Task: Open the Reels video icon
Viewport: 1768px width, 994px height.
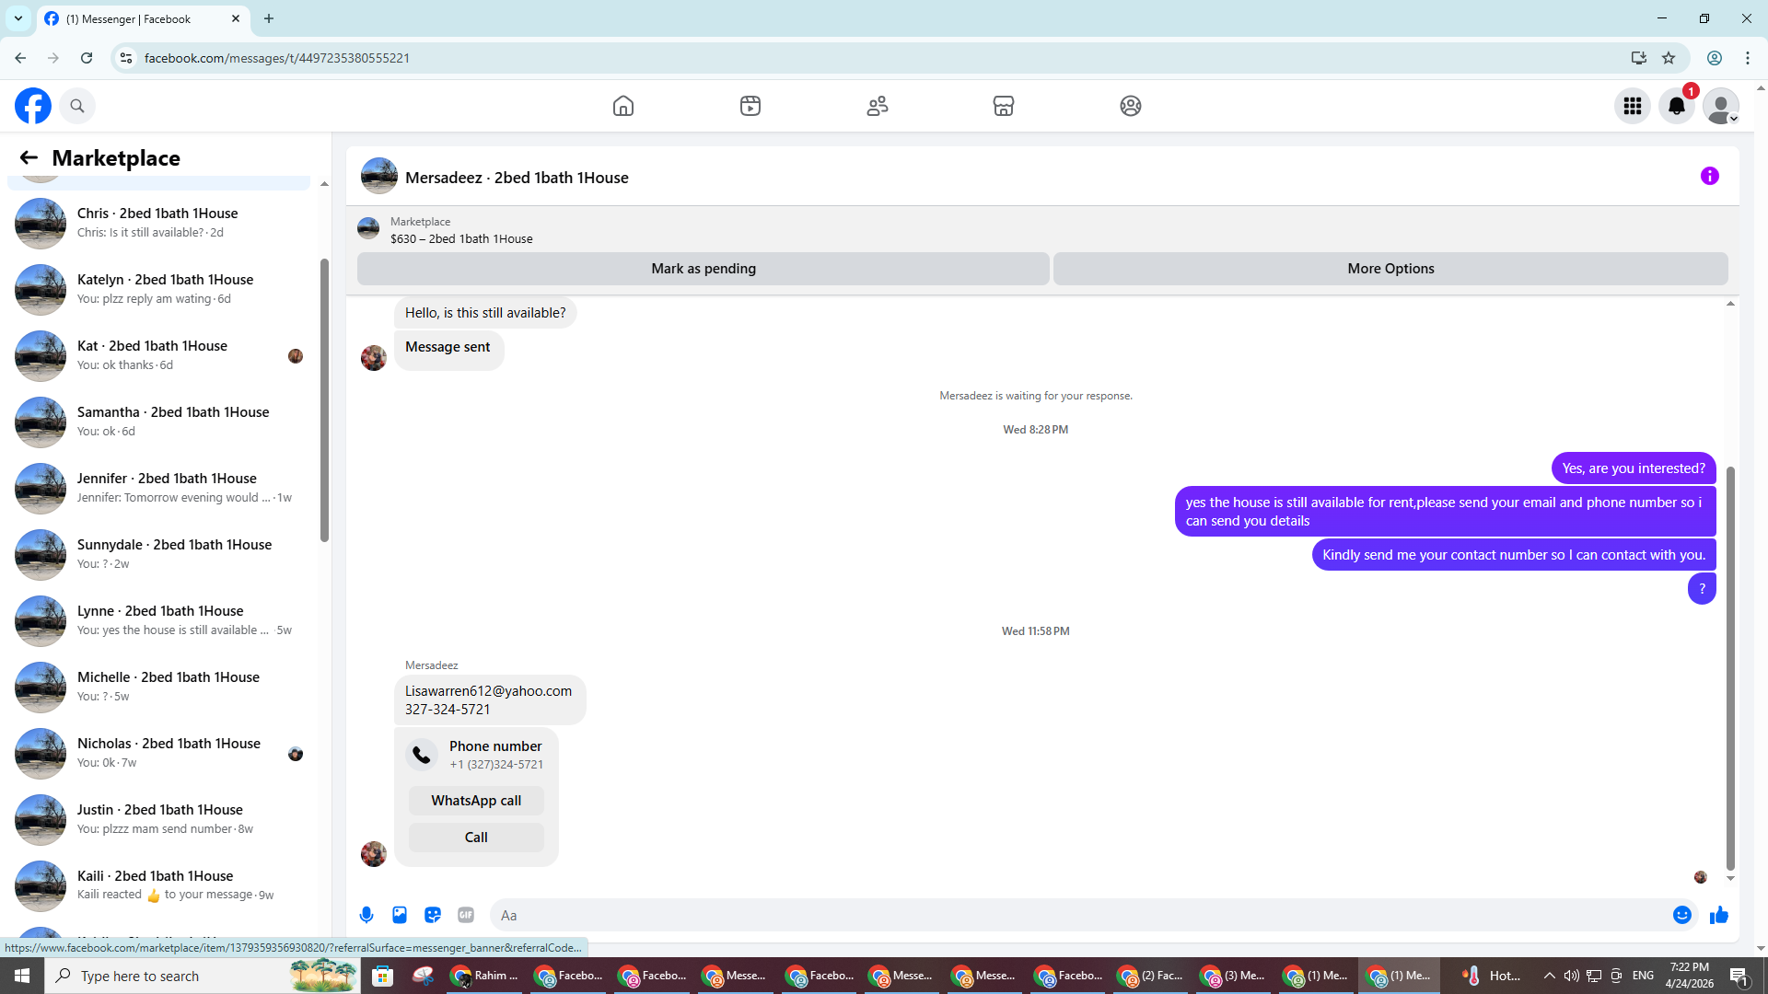Action: pos(750,106)
